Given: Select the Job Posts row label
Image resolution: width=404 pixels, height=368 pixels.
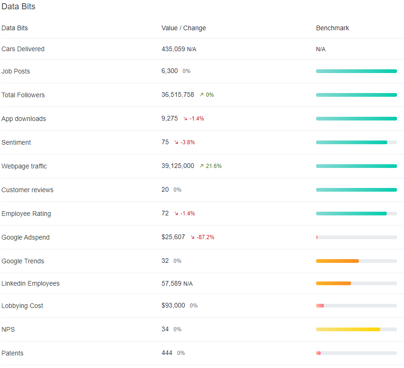Looking at the screenshot, I should point(16,71).
